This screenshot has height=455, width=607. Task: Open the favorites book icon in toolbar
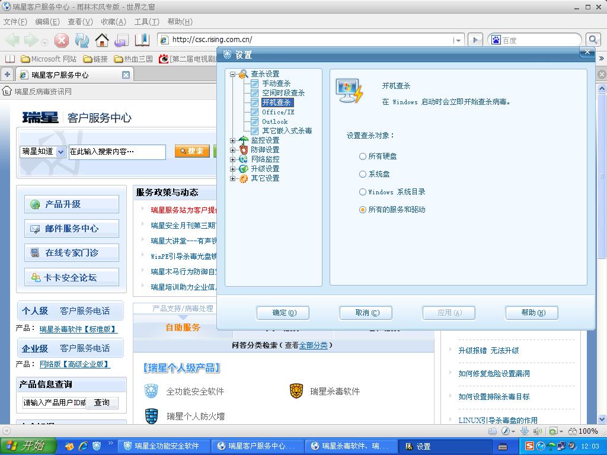coord(142,40)
